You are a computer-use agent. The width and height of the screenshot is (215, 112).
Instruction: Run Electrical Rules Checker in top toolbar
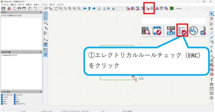[148, 9]
